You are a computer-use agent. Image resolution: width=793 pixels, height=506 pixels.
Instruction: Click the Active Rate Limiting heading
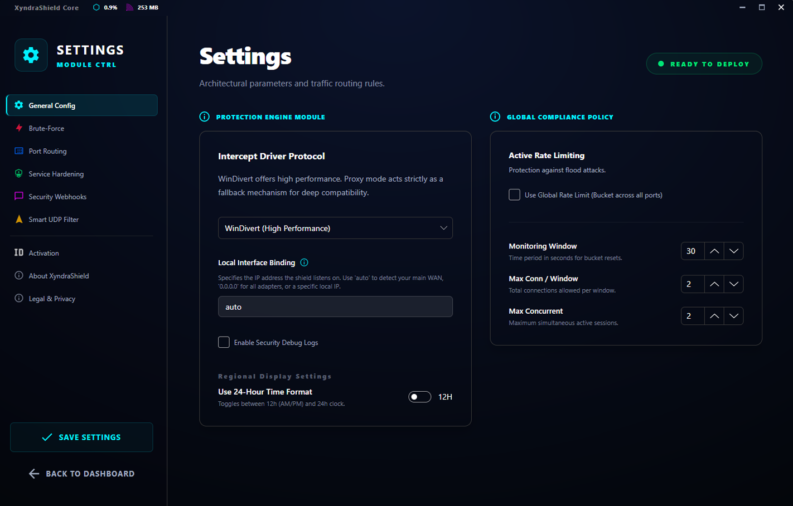click(x=547, y=155)
